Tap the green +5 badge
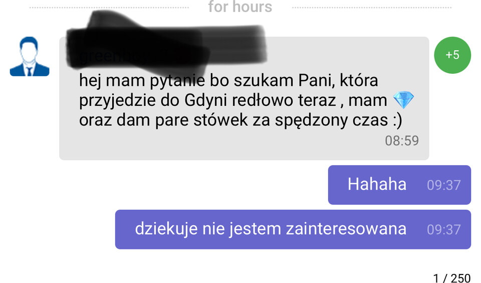The height and width of the screenshot is (283, 481). (452, 55)
